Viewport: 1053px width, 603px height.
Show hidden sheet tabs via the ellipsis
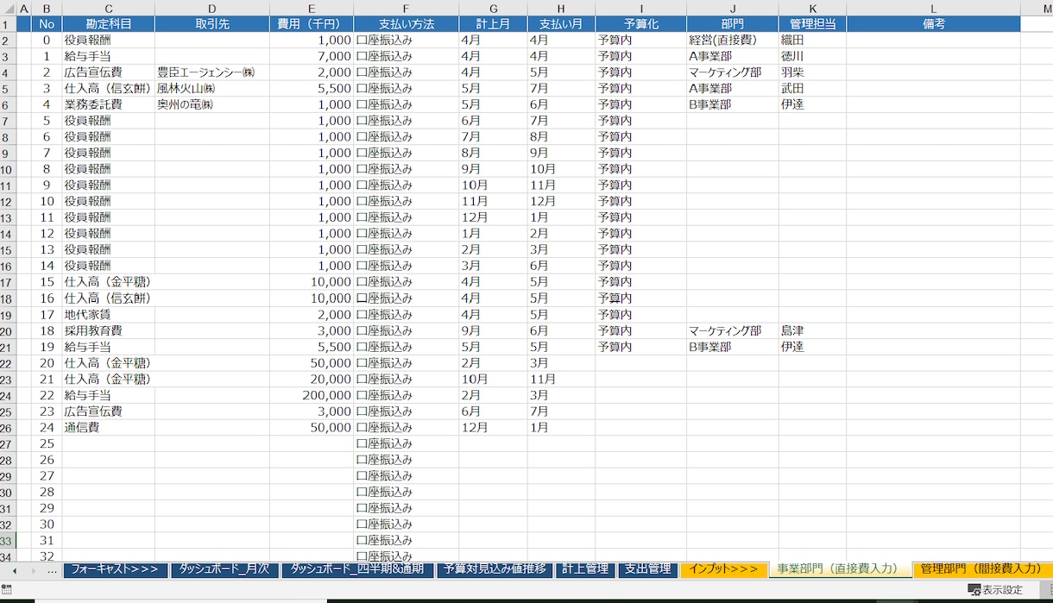click(x=52, y=570)
